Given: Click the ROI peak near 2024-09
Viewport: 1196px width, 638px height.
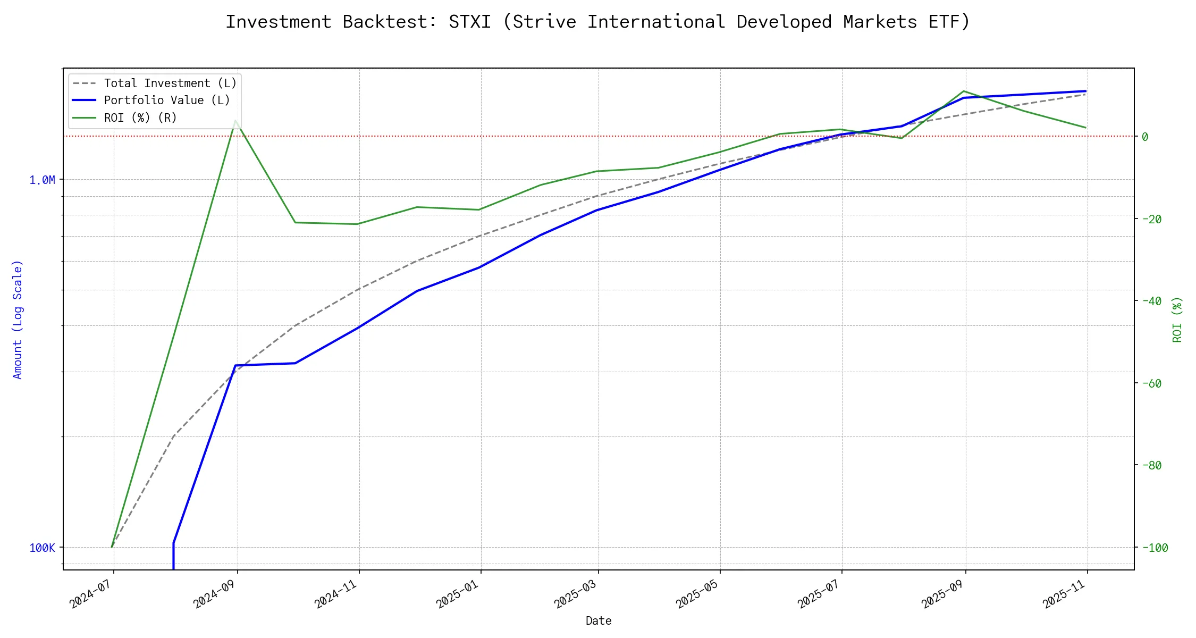Looking at the screenshot, I should (x=235, y=121).
